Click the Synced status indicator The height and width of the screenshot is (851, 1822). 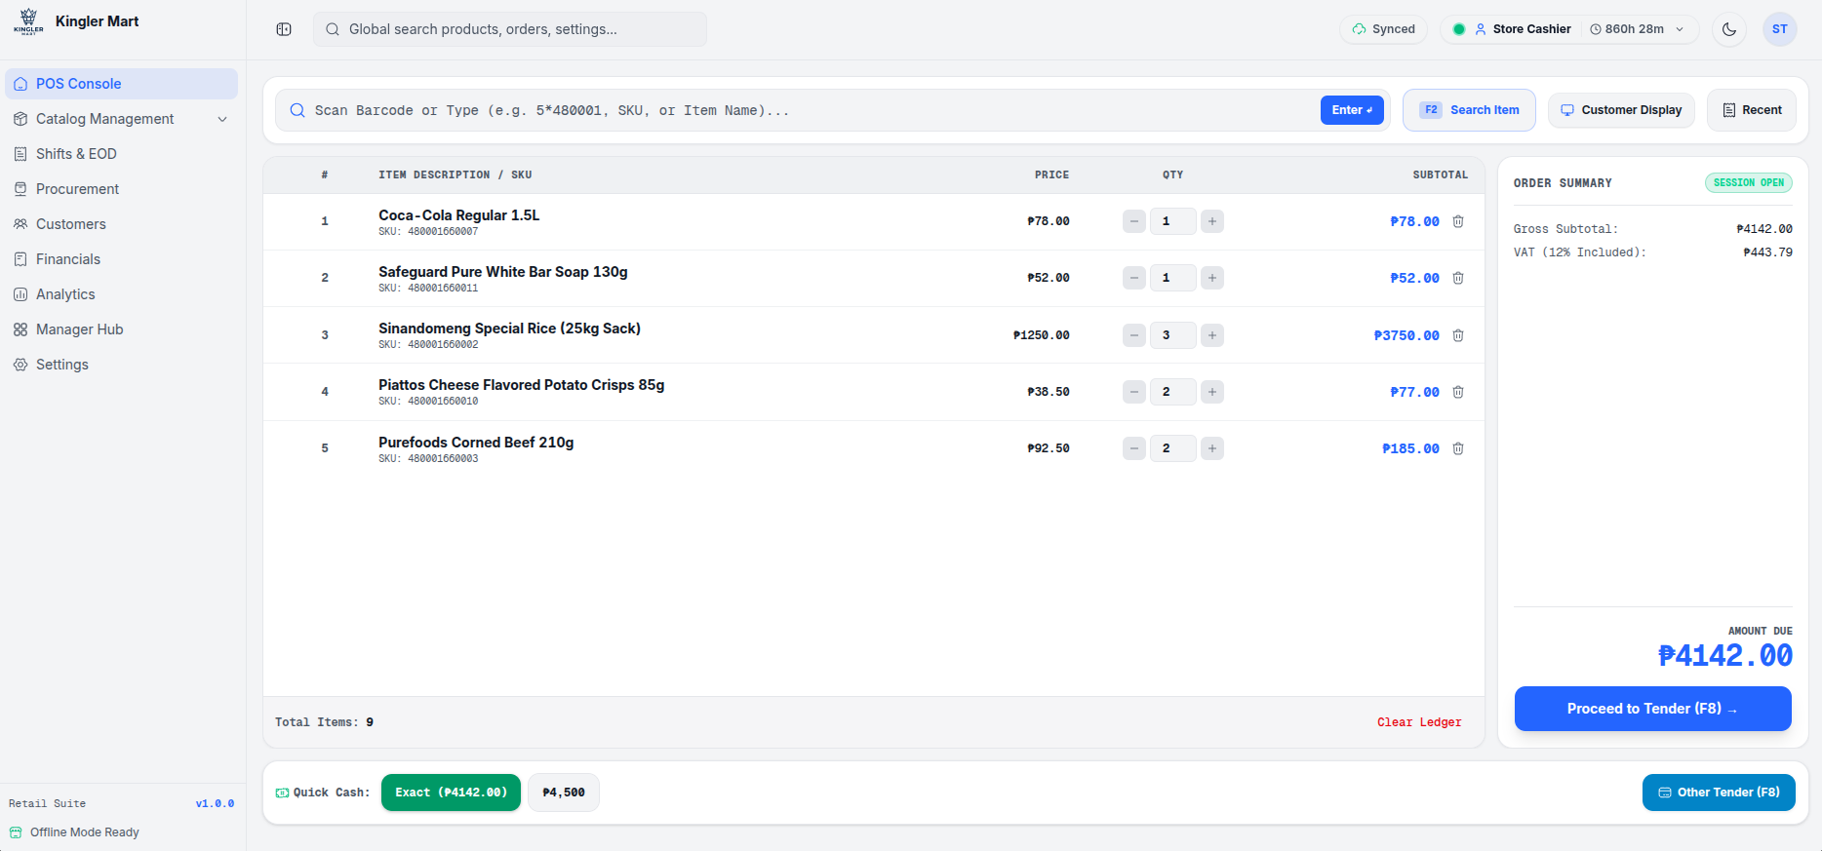pyautogui.click(x=1384, y=29)
